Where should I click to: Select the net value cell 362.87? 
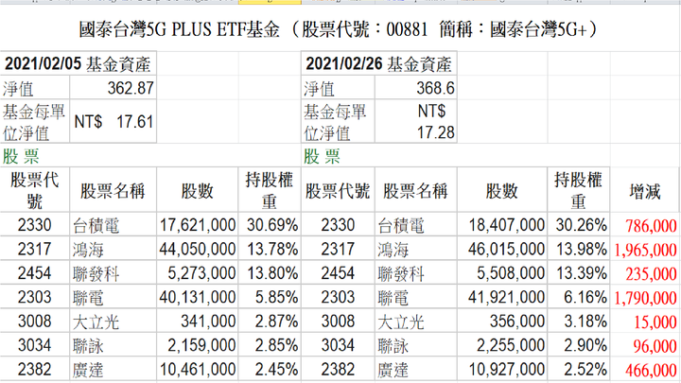point(113,88)
